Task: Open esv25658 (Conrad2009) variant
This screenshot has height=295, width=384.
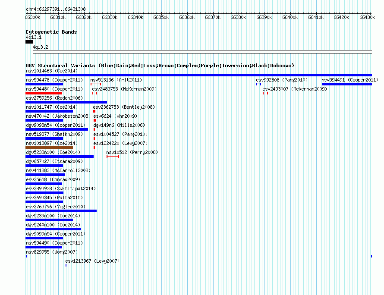Action: 53,180
